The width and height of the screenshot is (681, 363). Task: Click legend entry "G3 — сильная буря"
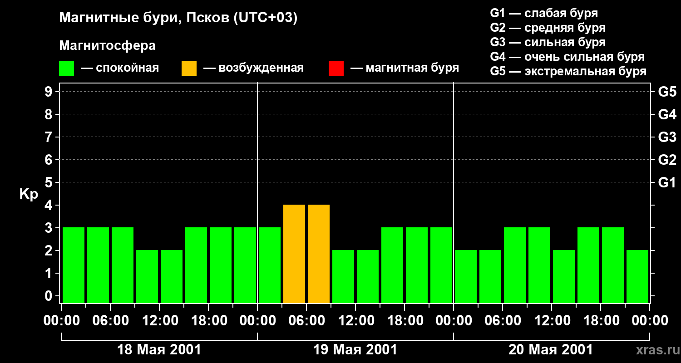coord(548,42)
